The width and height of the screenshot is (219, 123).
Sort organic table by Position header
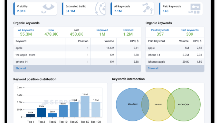click(x=83, y=41)
